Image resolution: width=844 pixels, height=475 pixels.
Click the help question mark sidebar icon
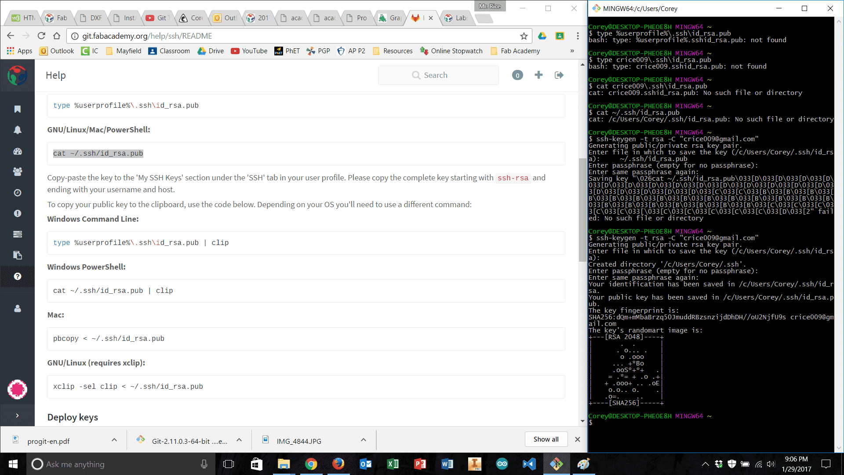[x=18, y=276]
